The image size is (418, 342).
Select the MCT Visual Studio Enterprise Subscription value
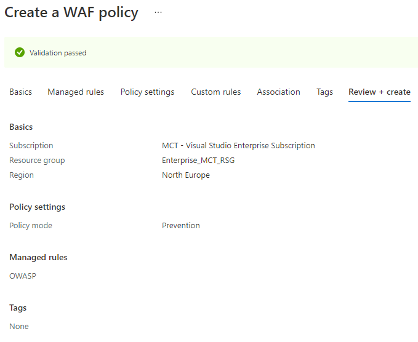(238, 146)
